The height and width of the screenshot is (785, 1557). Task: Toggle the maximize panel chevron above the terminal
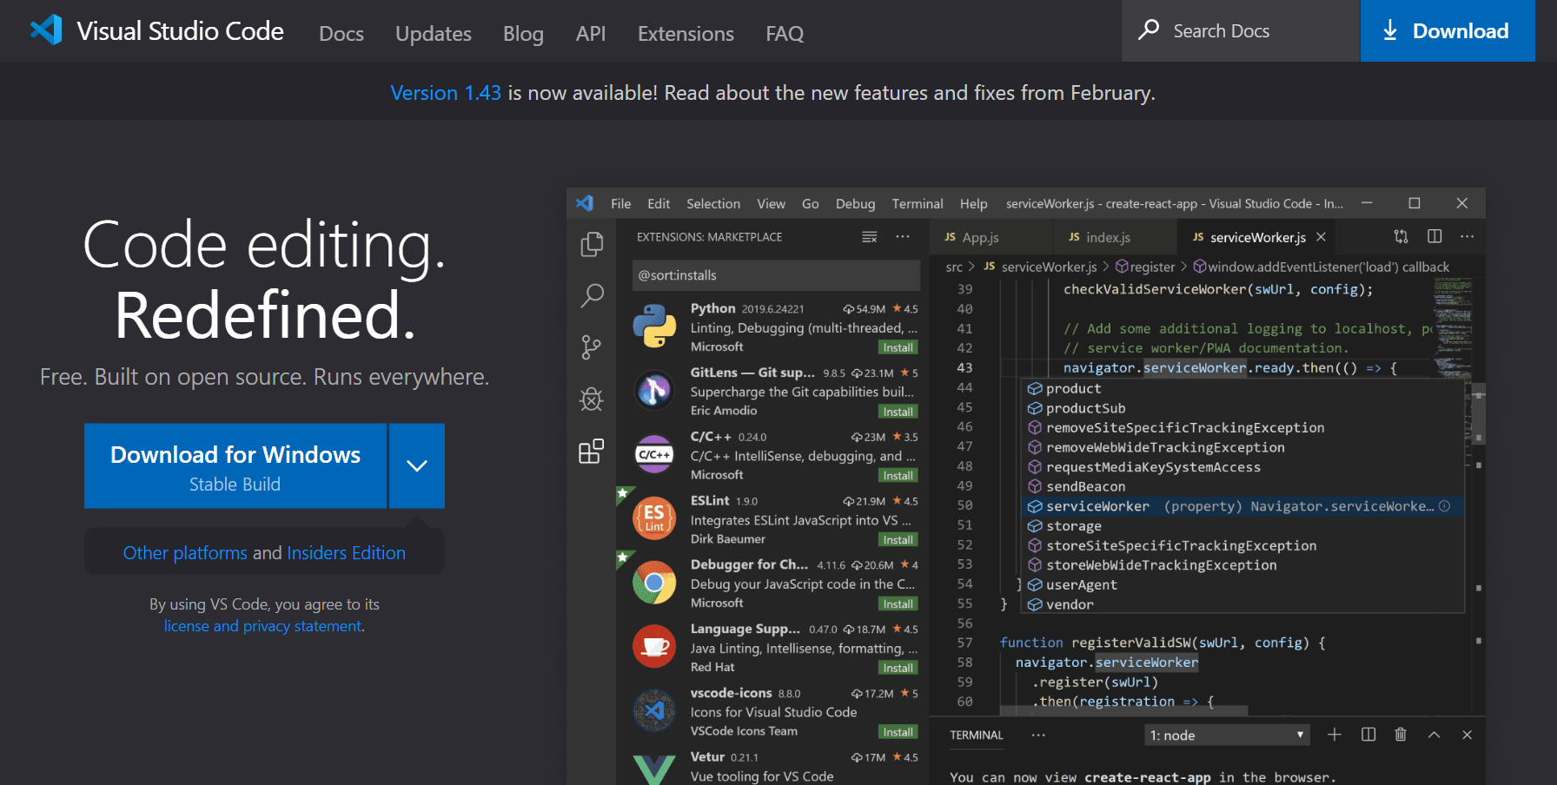click(x=1434, y=734)
